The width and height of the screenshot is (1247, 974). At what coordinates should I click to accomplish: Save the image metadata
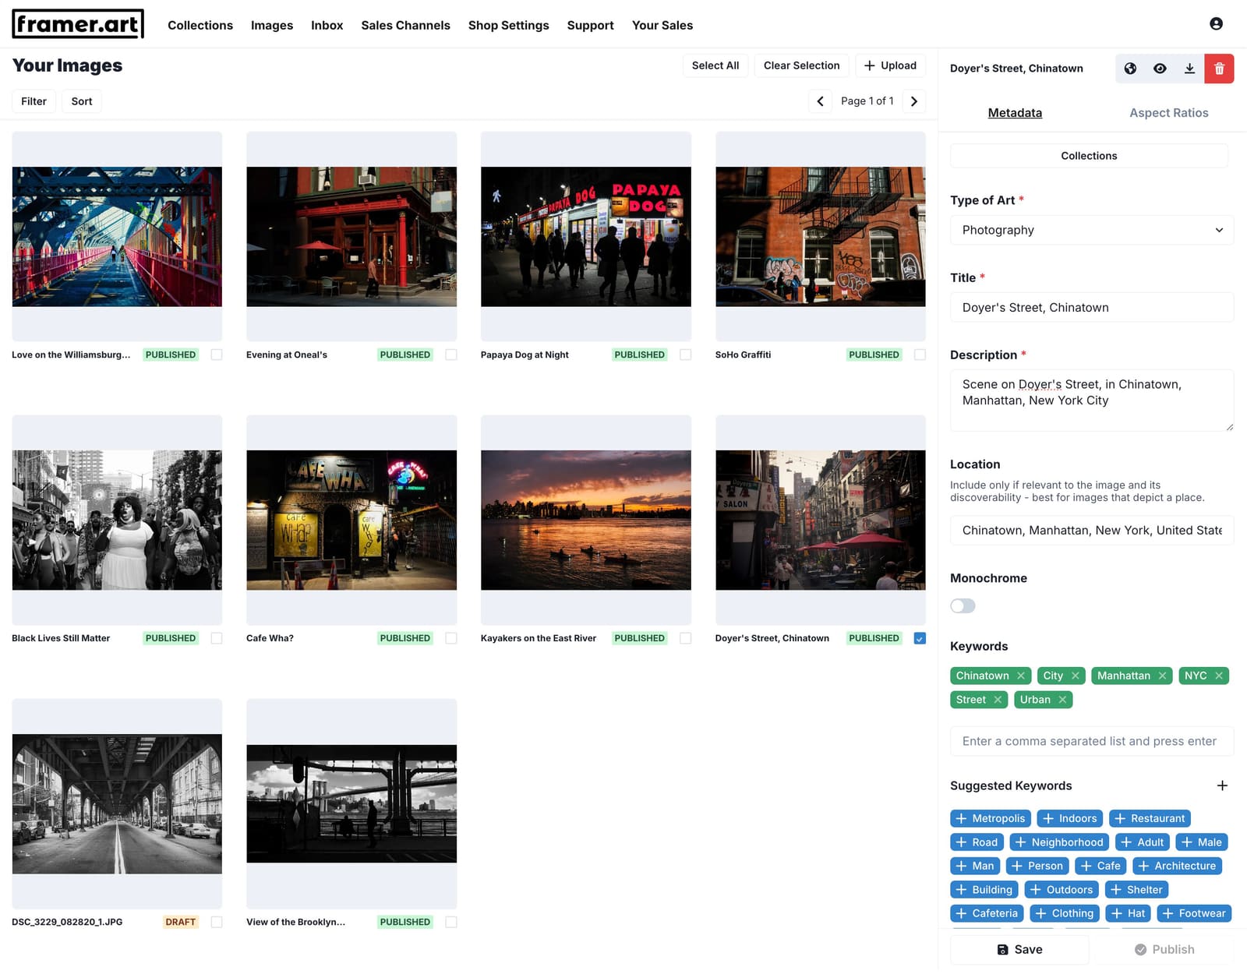point(1019,949)
